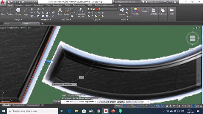Expand the Bloque panel dropdown
The image size is (203, 114).
pos(124,20)
